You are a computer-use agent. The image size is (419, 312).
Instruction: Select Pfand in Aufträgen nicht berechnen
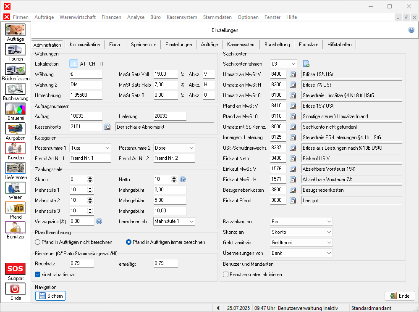click(x=38, y=242)
